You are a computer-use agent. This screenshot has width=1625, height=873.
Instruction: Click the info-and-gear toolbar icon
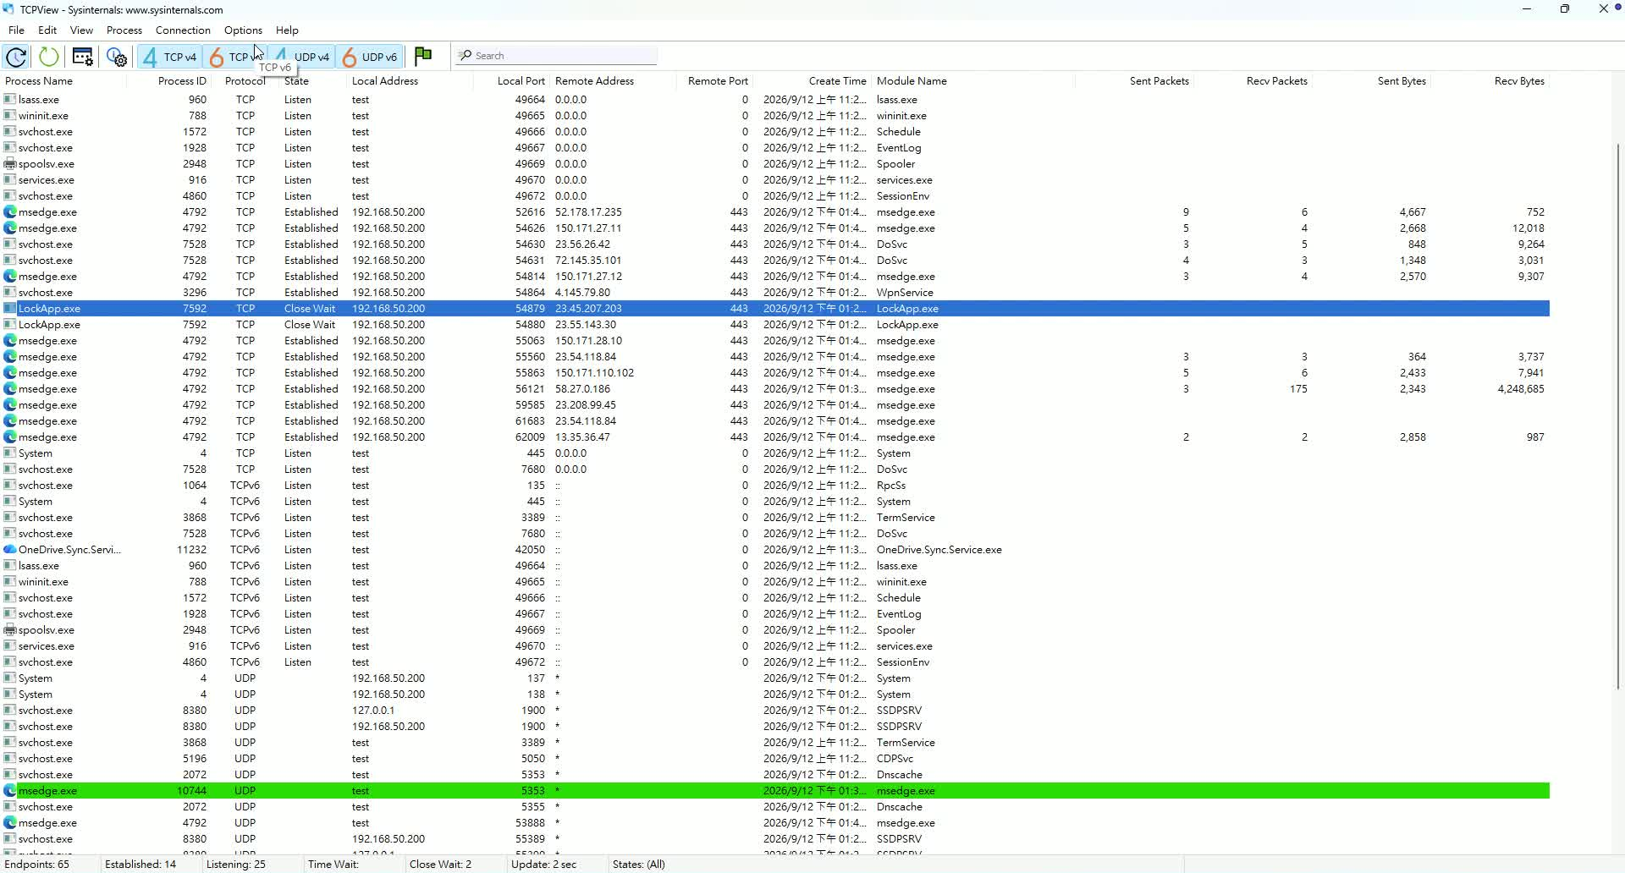pyautogui.click(x=117, y=57)
